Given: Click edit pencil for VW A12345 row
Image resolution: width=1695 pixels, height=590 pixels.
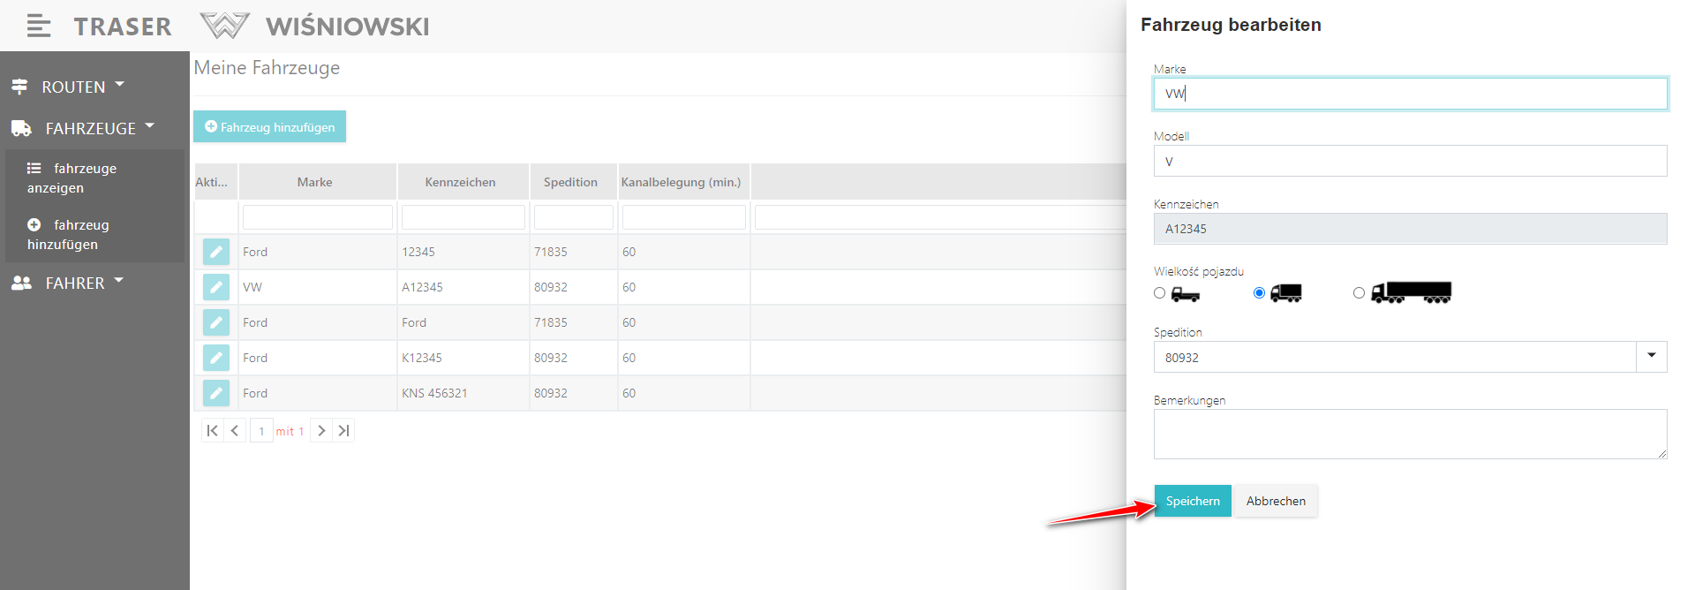Looking at the screenshot, I should click(x=215, y=287).
